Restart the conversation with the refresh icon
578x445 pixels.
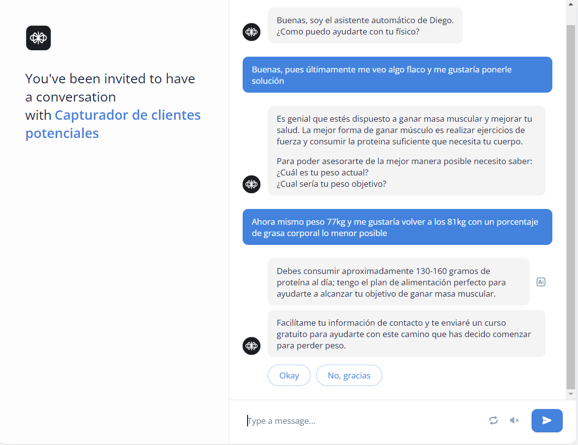pos(494,420)
